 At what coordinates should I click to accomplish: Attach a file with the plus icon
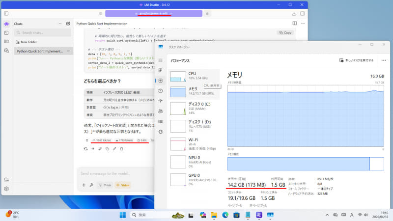point(84,185)
